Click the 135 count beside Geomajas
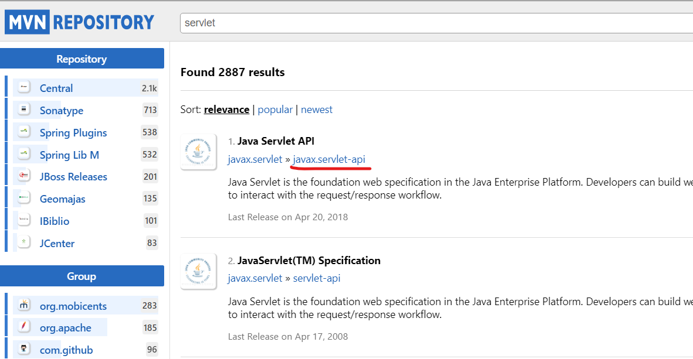 (150, 199)
